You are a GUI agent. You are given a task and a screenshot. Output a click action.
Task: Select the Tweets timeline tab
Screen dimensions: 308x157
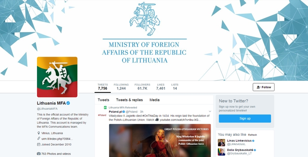click(x=103, y=100)
